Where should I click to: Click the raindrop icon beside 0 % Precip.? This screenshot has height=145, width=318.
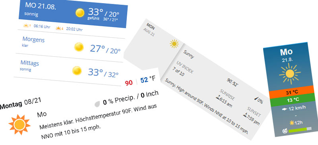[x=97, y=104]
